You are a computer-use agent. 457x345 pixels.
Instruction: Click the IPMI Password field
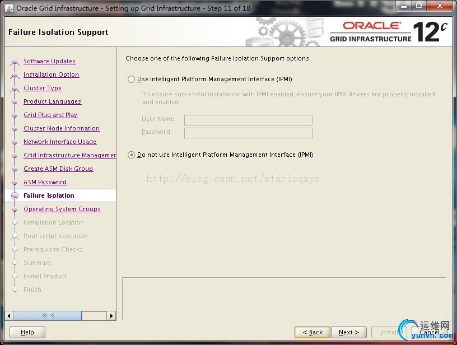click(248, 133)
